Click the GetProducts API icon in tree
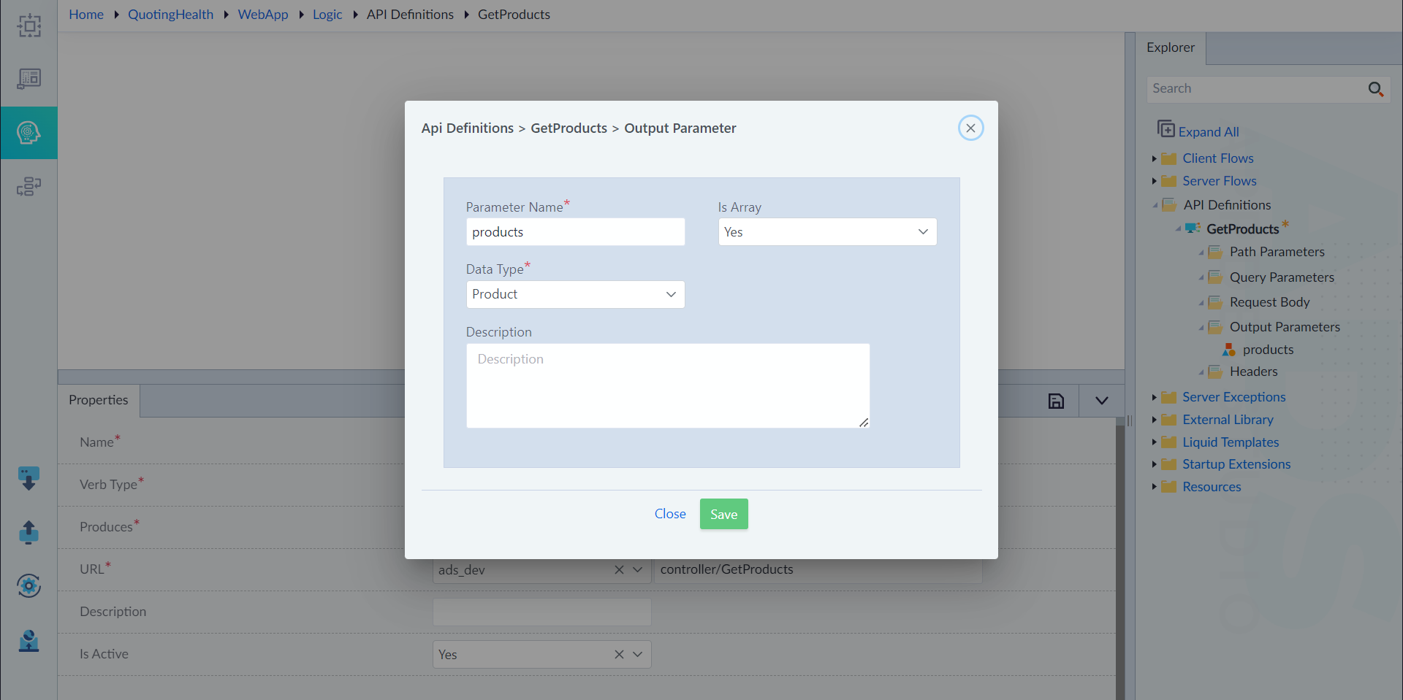Image resolution: width=1403 pixels, height=700 pixels. pyautogui.click(x=1193, y=228)
